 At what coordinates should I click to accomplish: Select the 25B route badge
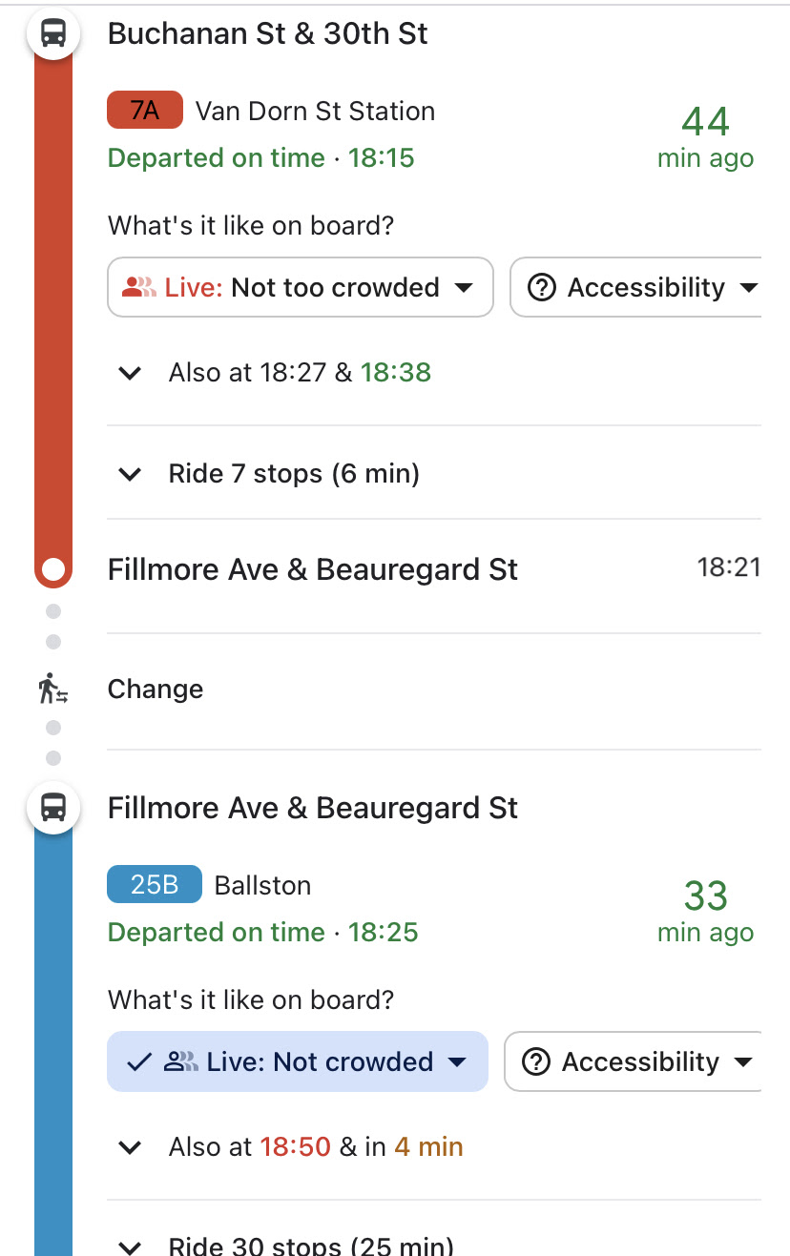[x=155, y=885]
